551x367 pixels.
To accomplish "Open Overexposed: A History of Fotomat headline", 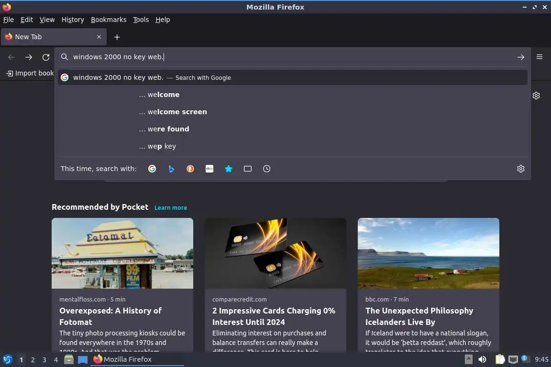I will pyautogui.click(x=110, y=316).
